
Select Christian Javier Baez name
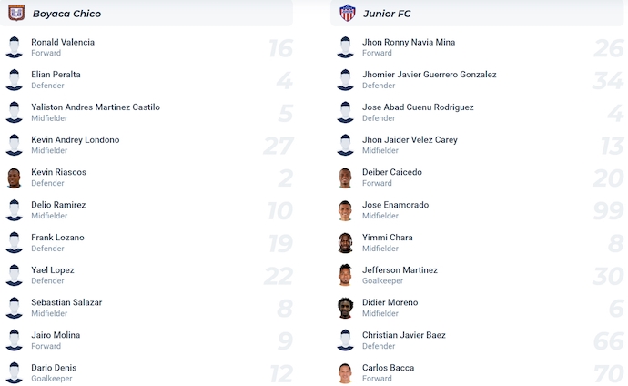point(404,335)
